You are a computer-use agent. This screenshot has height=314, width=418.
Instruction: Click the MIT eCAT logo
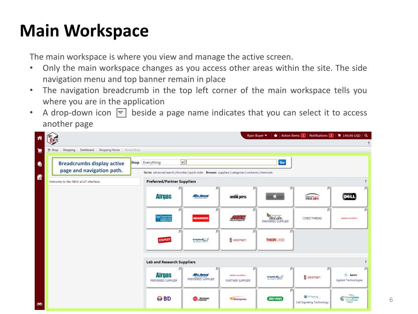coord(53,139)
